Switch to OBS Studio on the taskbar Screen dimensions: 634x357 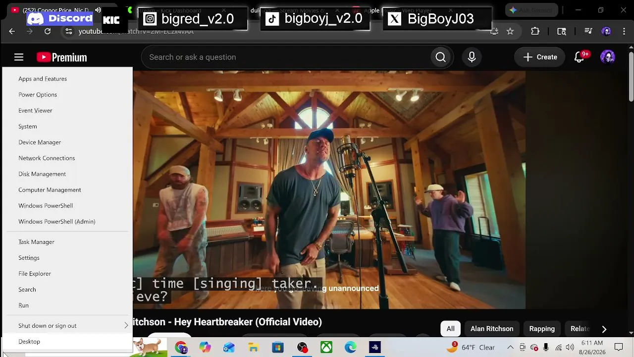pyautogui.click(x=302, y=348)
